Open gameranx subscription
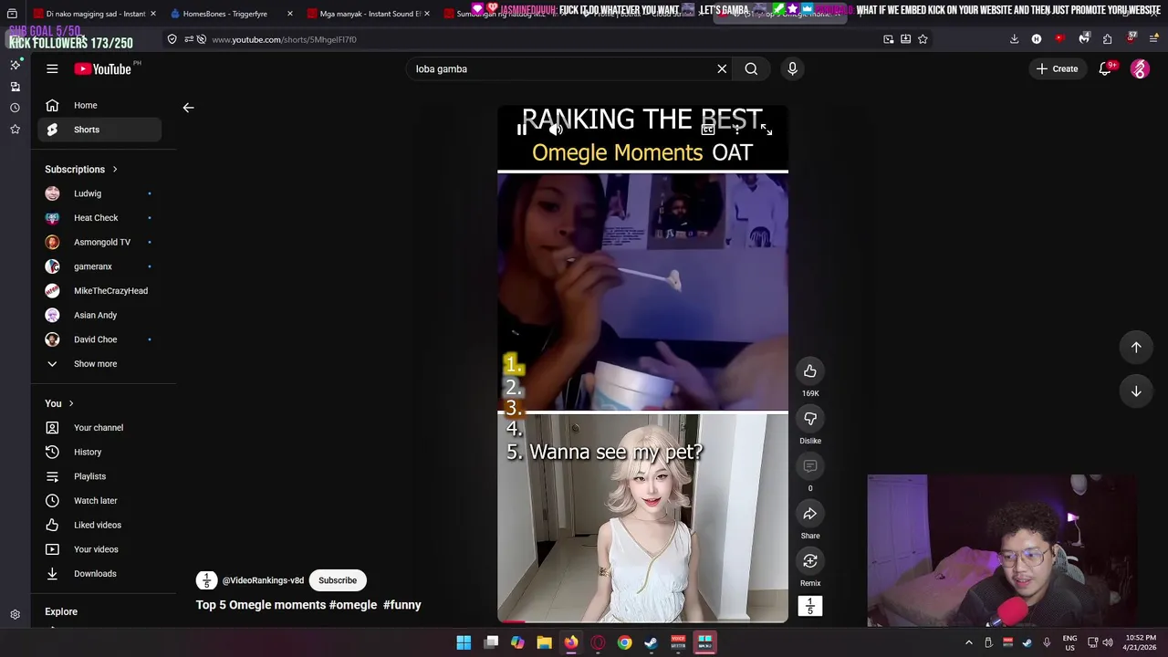The height and width of the screenshot is (657, 1168). pyautogui.click(x=99, y=266)
